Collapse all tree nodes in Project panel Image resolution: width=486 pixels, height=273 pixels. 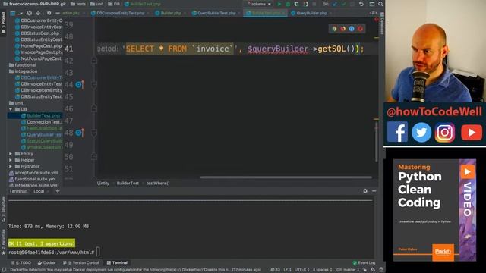point(38,14)
